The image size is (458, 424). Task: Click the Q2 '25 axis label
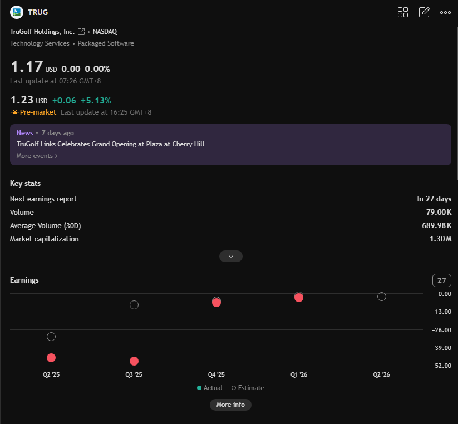(51, 374)
